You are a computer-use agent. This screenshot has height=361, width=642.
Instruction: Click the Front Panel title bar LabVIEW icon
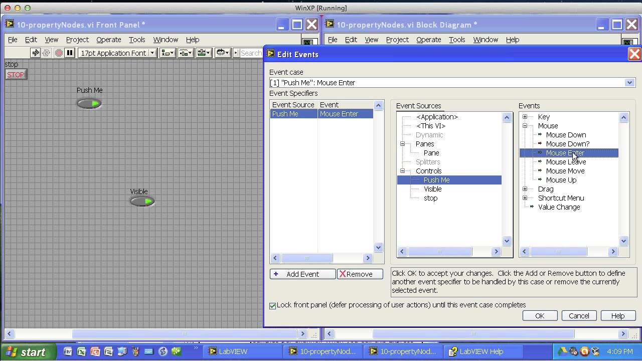10,24
